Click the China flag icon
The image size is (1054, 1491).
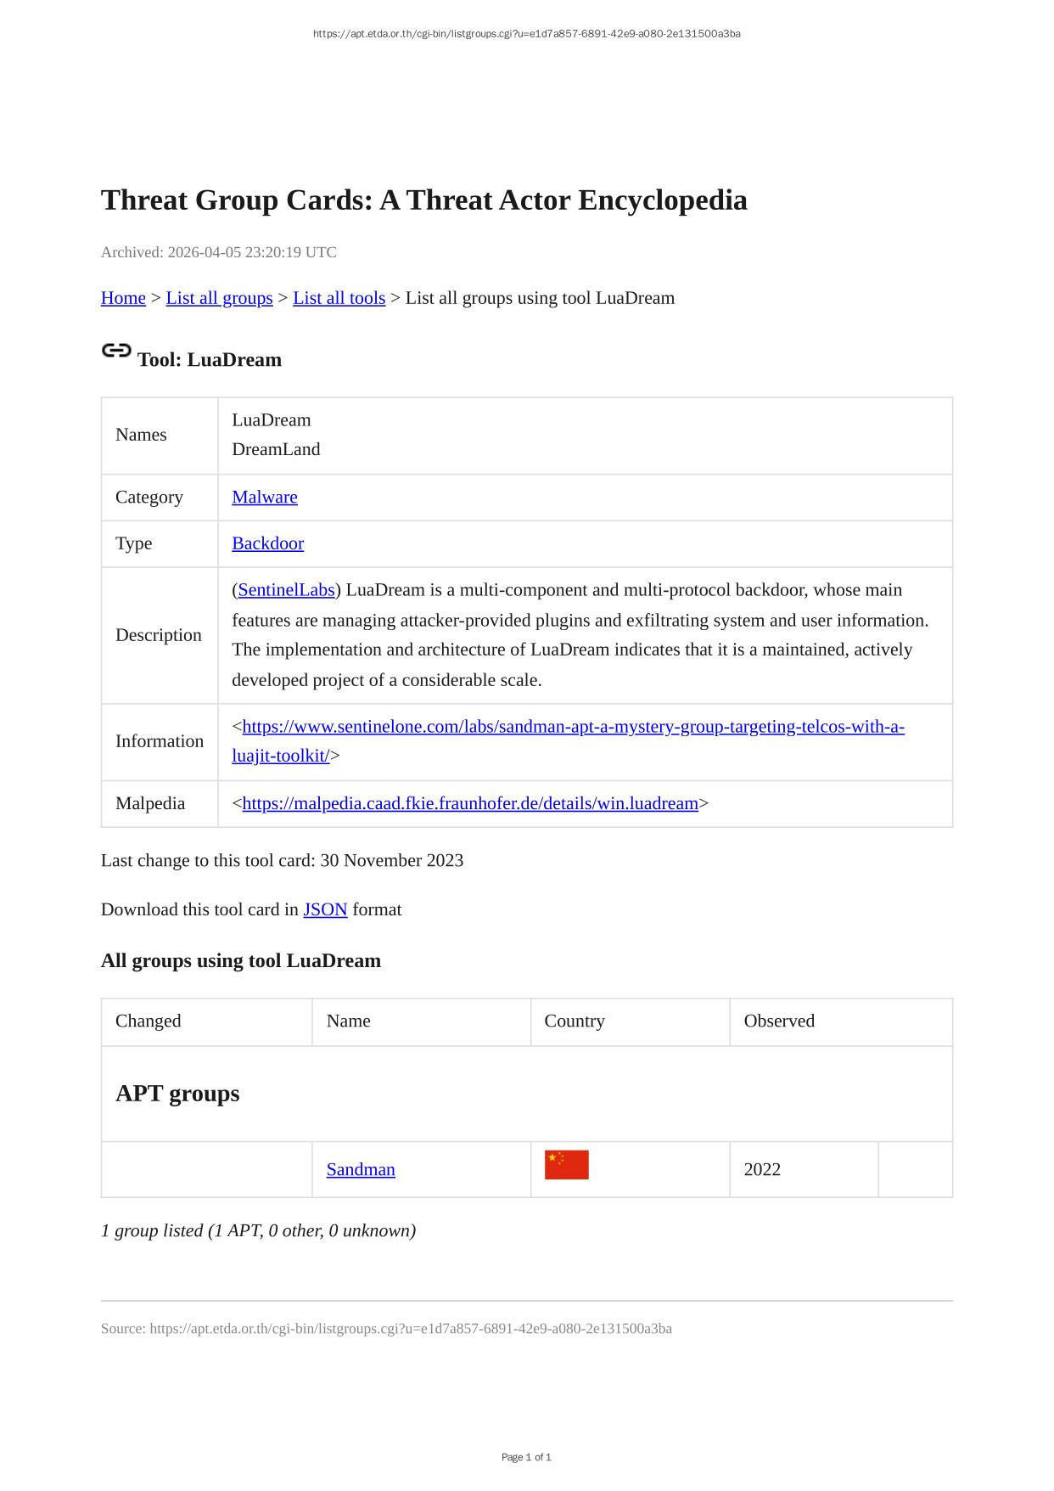566,1165
